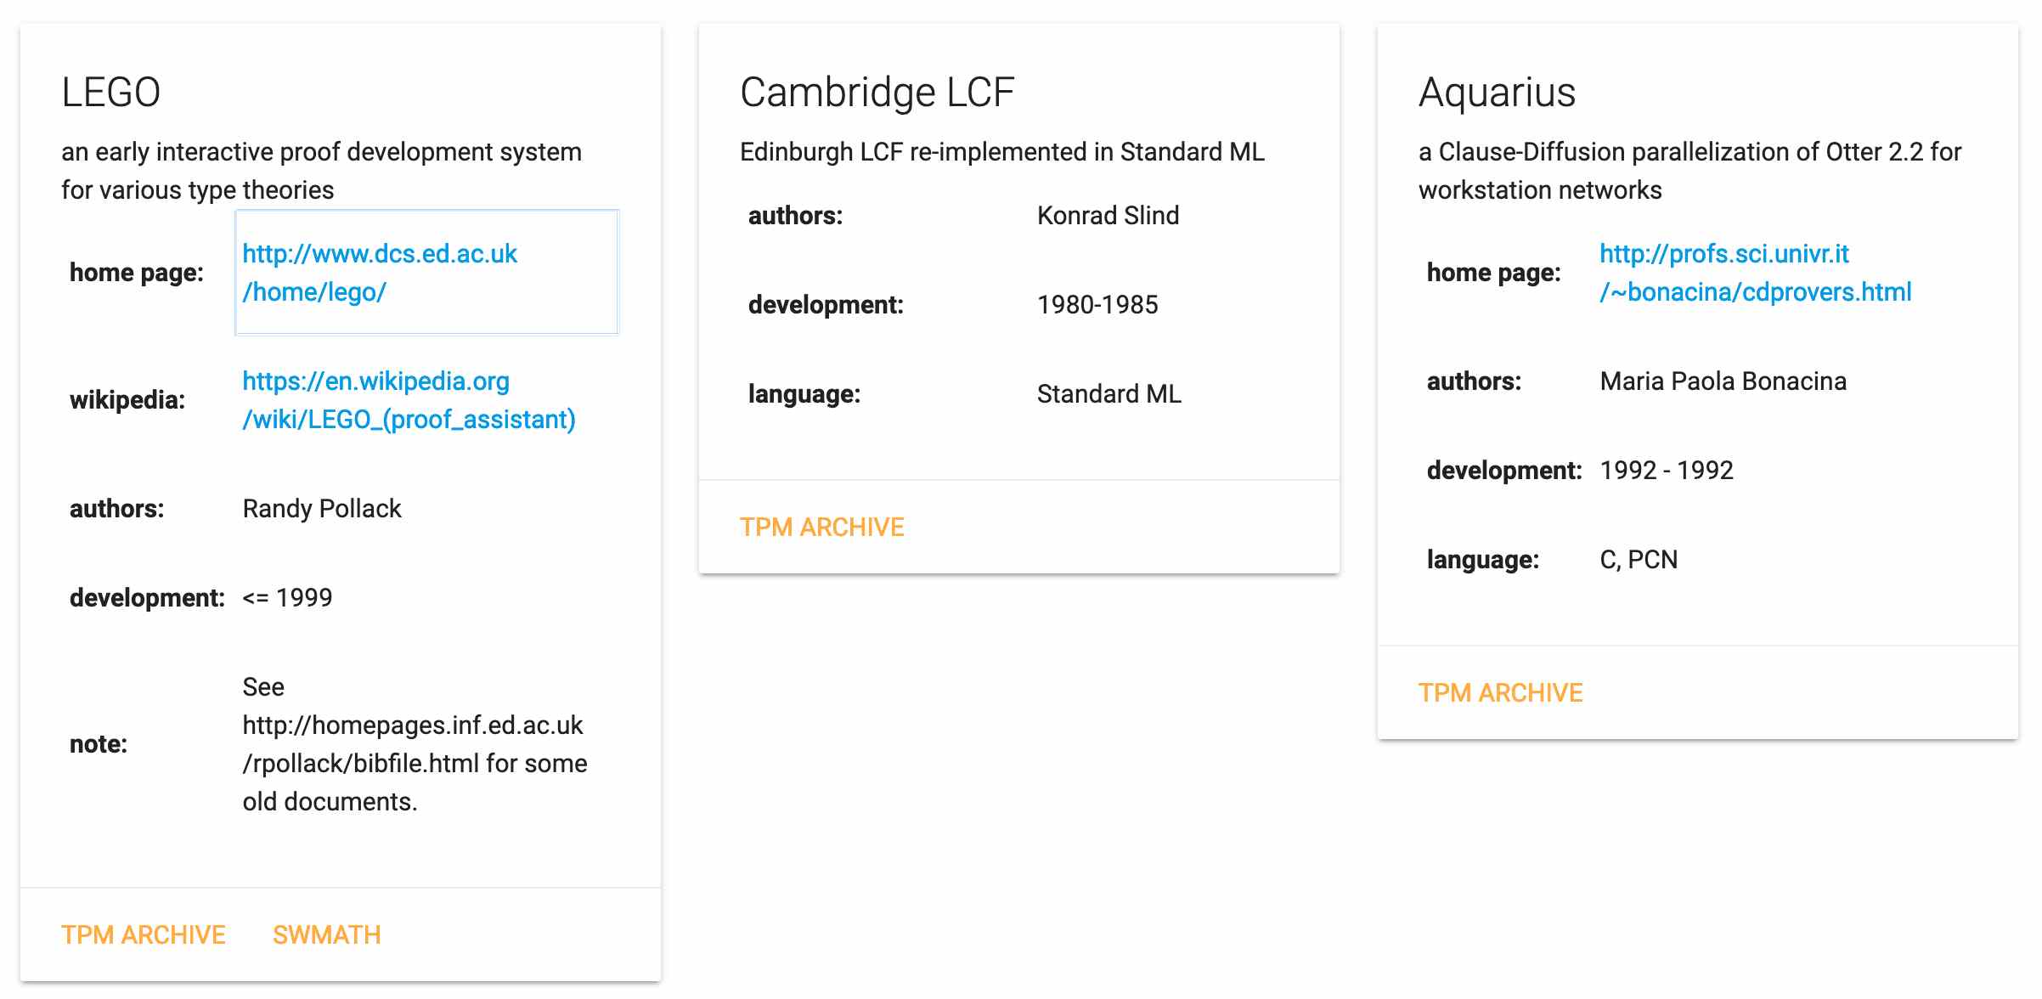This screenshot has width=2042, height=999.
Task: Select the LEGO card title
Action: (x=111, y=92)
